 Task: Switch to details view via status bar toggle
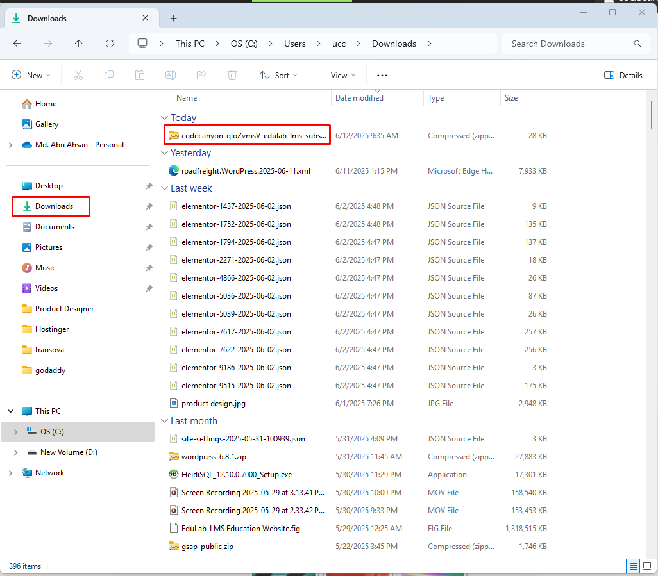633,566
